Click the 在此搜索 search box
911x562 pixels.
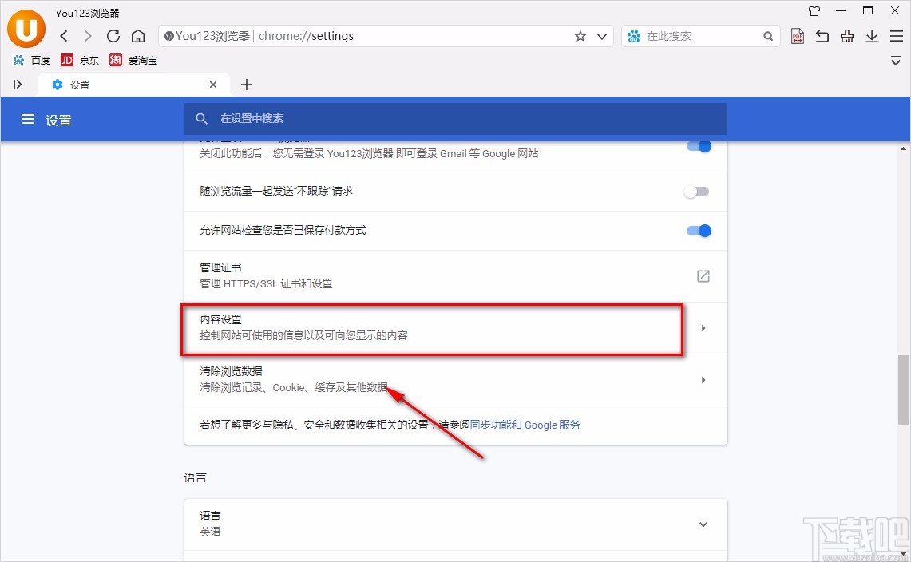click(x=703, y=36)
